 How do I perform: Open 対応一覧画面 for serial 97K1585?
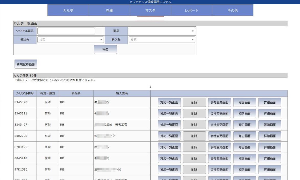coord(169,169)
